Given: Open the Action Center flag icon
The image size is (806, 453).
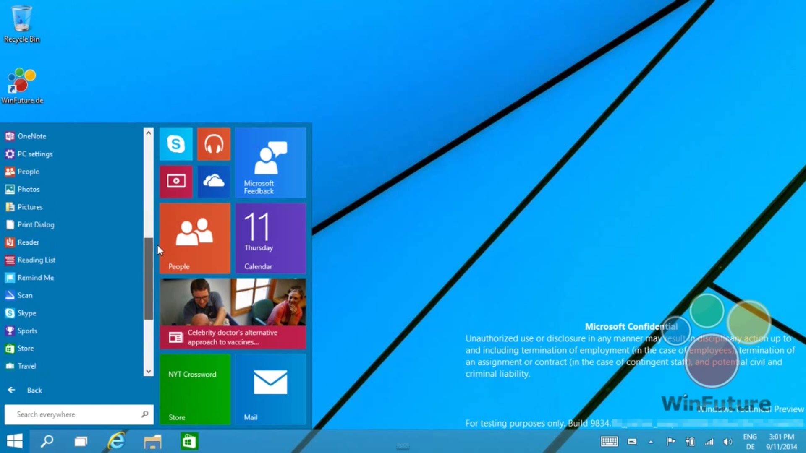Looking at the screenshot, I should 671,441.
